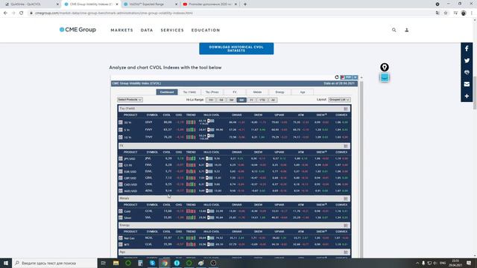
Task: Open the DATA navigation item
Action: tap(147, 30)
